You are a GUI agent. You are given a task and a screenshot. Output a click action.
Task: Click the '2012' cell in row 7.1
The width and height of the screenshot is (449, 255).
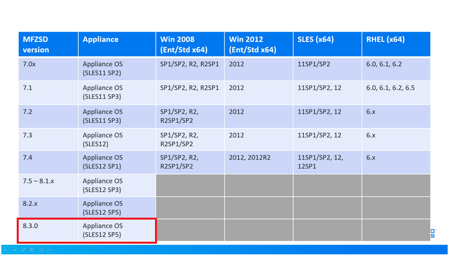pos(259,93)
